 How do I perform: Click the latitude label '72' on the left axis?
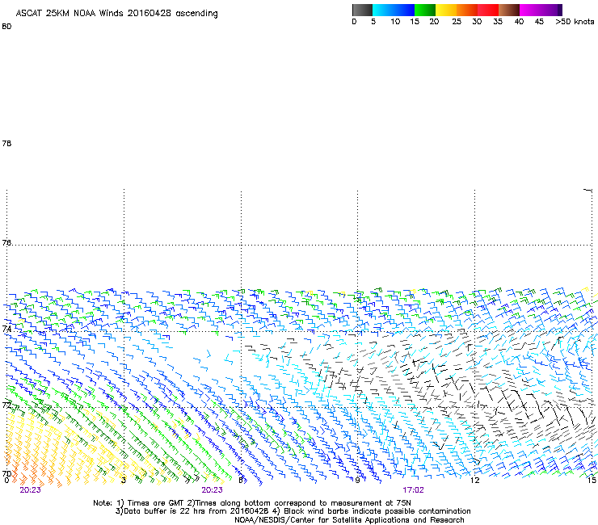pos(6,405)
